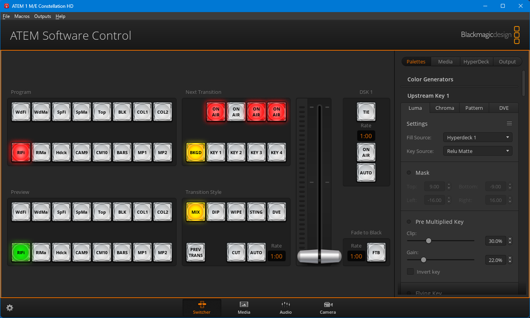Screen dimensions: 530x318
Task: Open the Fill Source dropdown
Action: (x=478, y=137)
